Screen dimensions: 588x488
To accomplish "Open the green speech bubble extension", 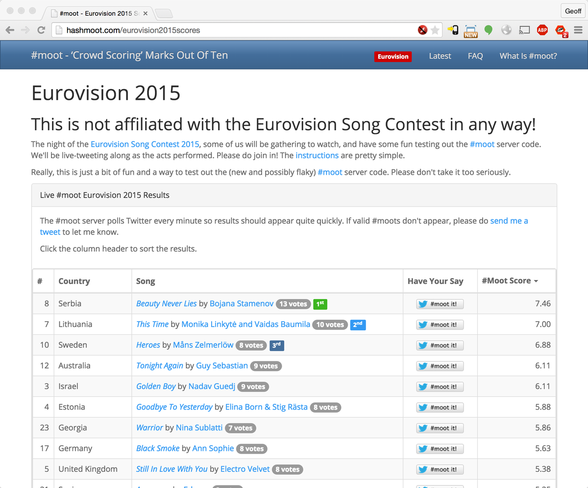I will pos(488,30).
